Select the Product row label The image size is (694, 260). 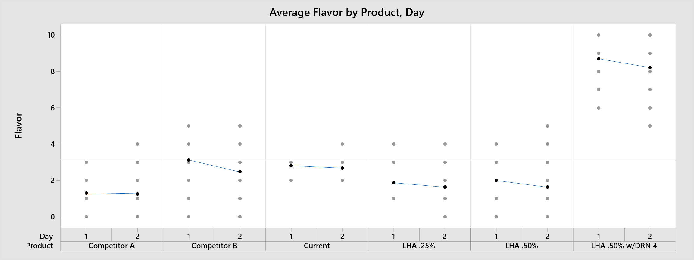point(39,246)
